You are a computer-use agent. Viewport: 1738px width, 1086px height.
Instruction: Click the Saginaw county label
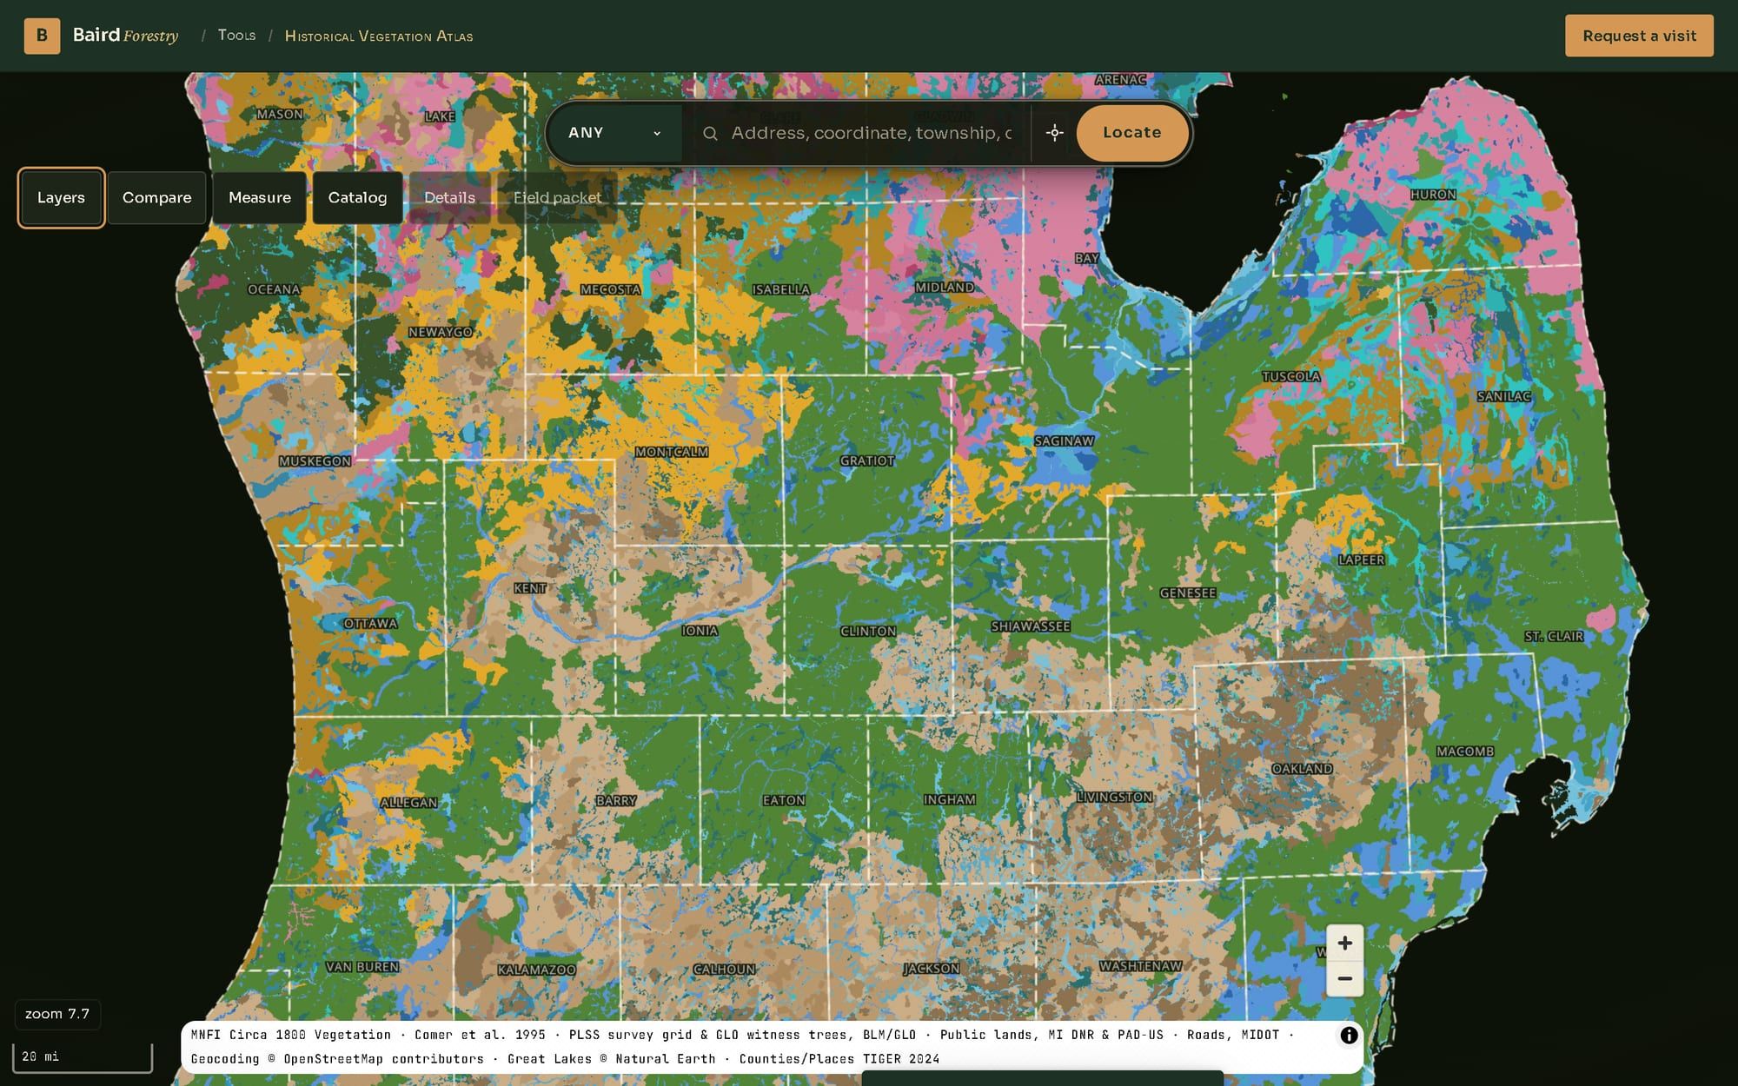(1064, 441)
